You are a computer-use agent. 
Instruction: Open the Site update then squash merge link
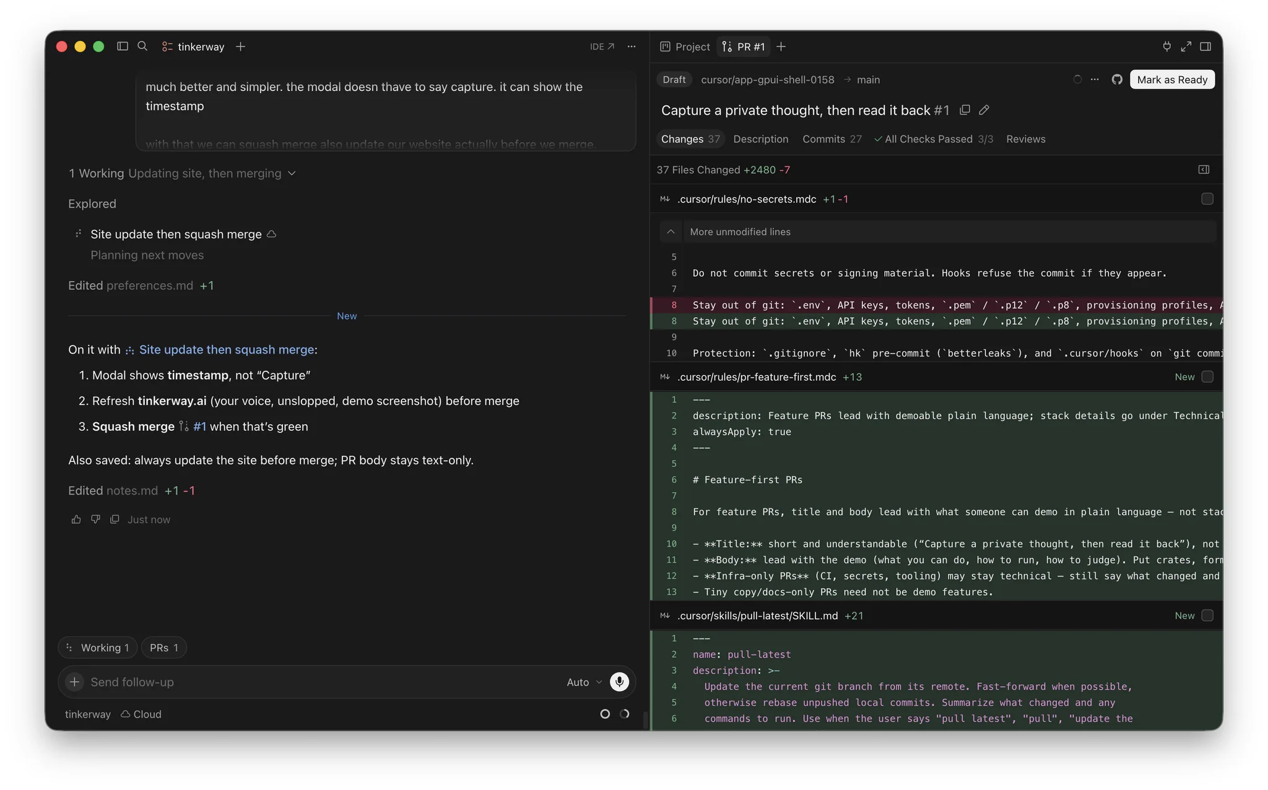227,350
